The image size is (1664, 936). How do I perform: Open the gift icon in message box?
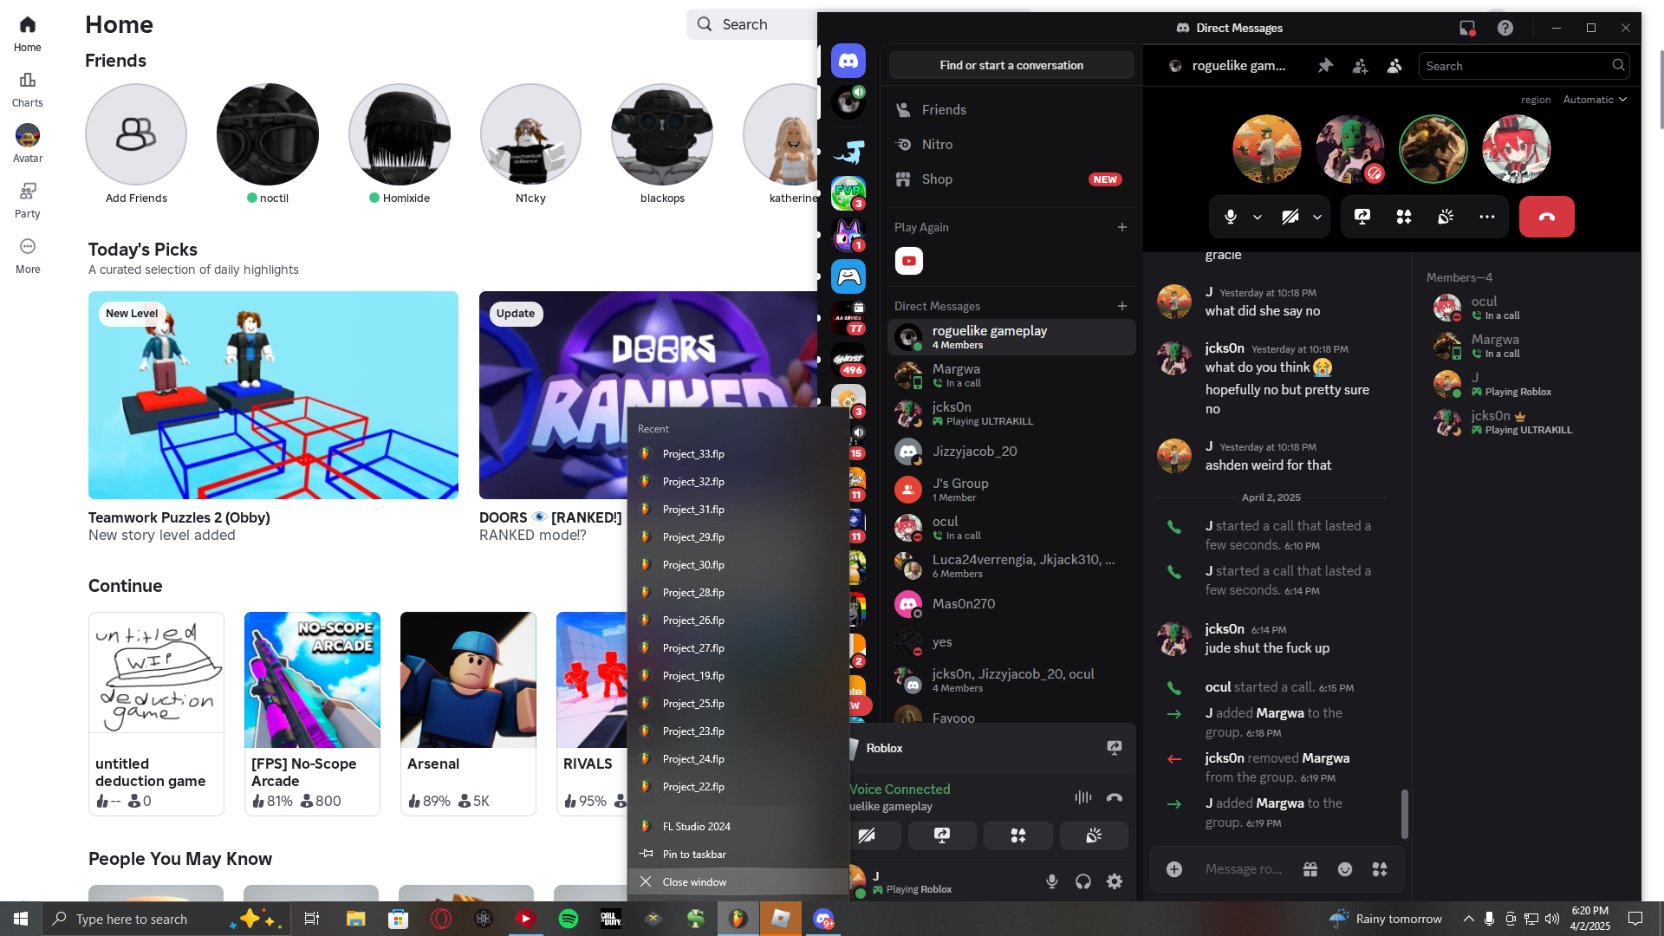[1310, 869]
